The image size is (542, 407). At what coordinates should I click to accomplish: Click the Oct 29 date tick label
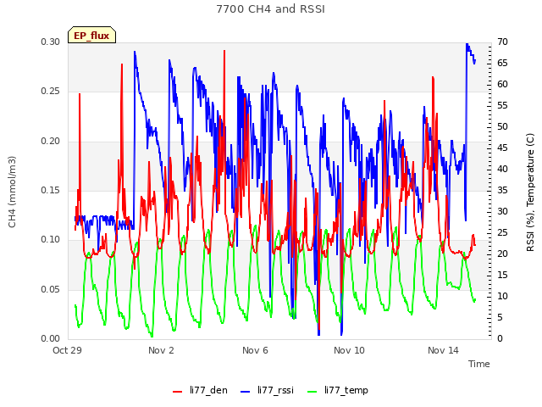tap(67, 350)
